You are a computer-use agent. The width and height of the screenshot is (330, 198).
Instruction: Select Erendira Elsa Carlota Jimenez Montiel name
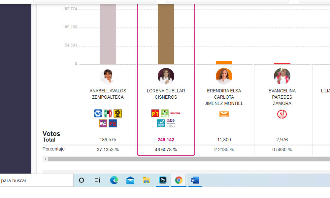click(x=224, y=97)
